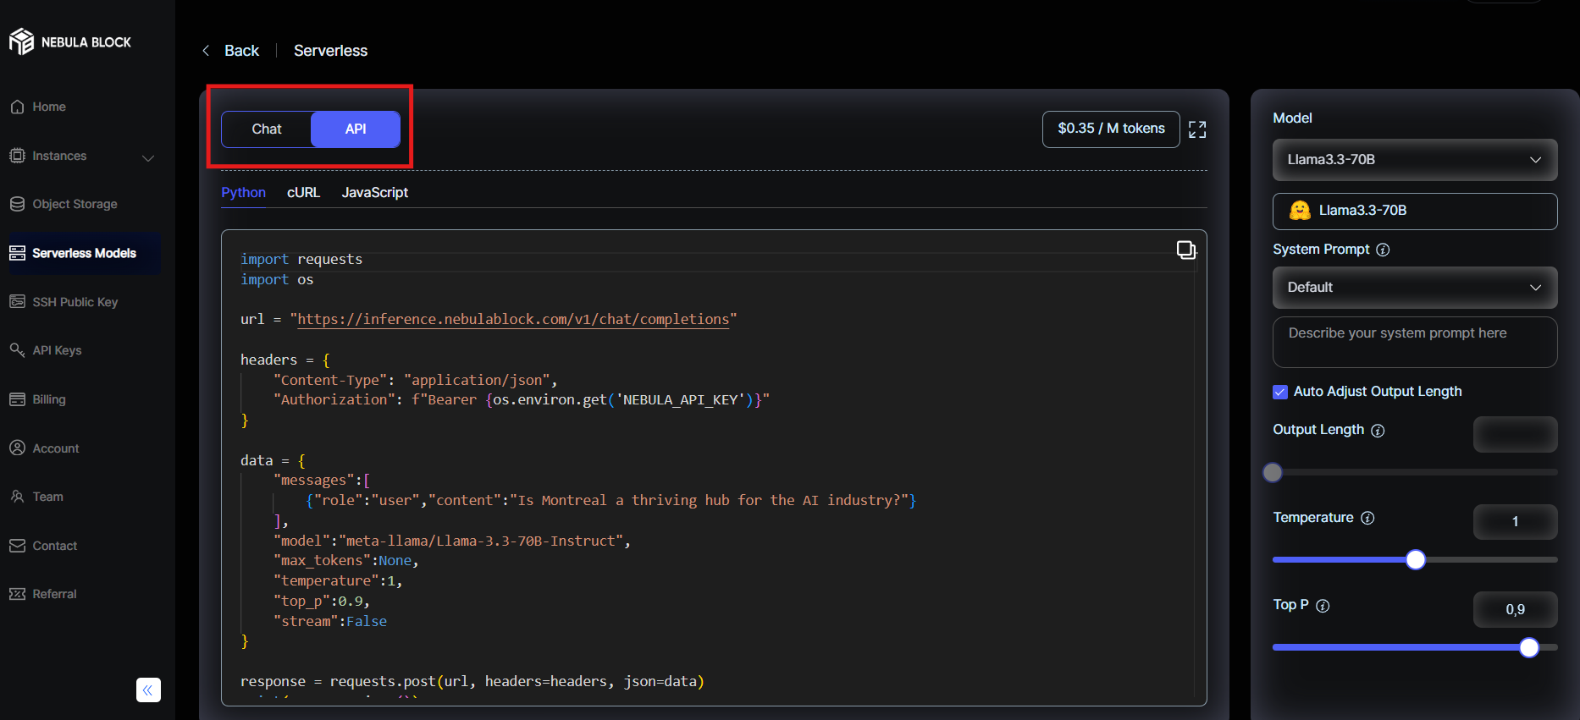This screenshot has height=720, width=1580.
Task: Click the SSH Public Key icon
Action: [17, 302]
